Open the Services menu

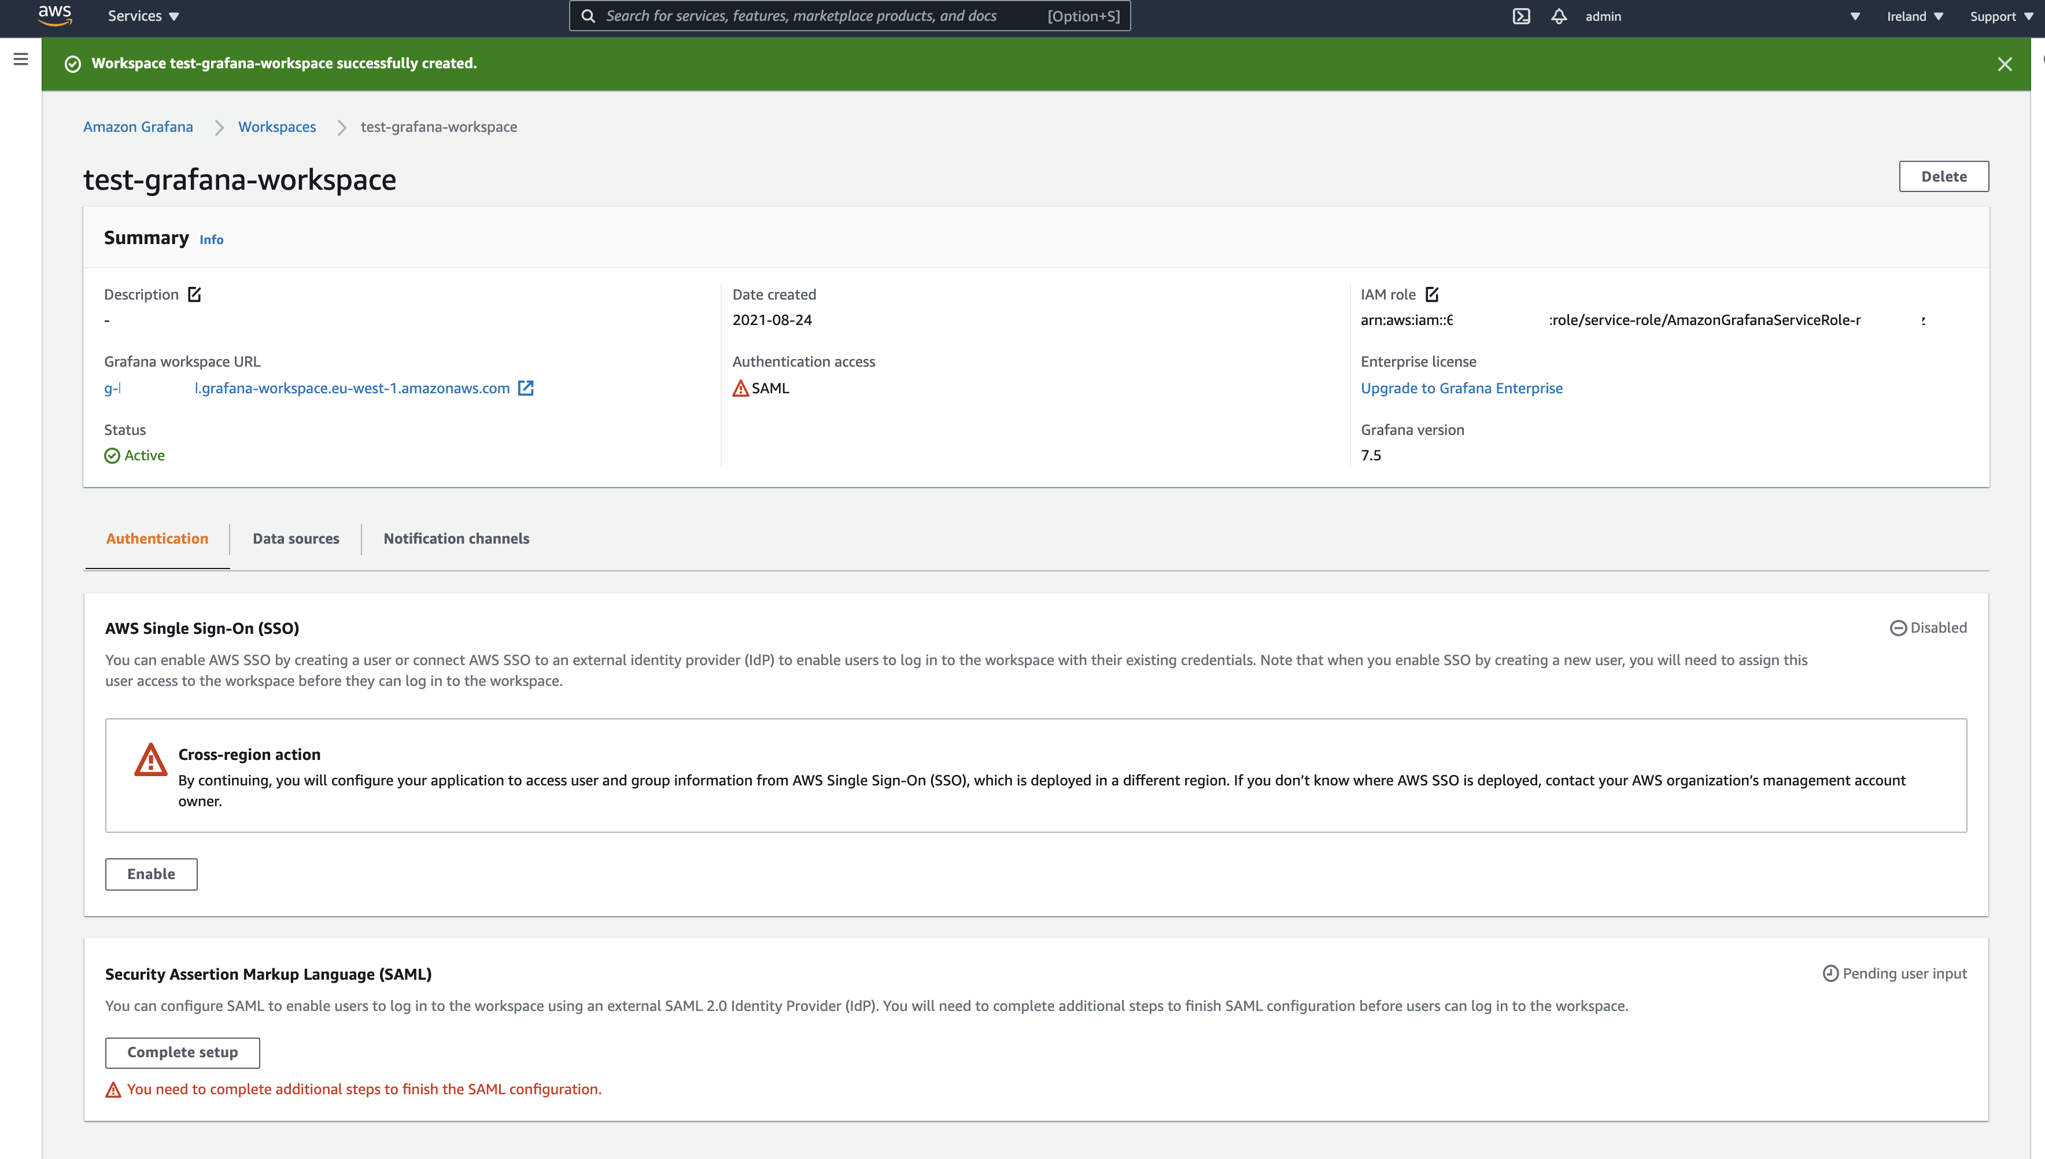click(142, 15)
